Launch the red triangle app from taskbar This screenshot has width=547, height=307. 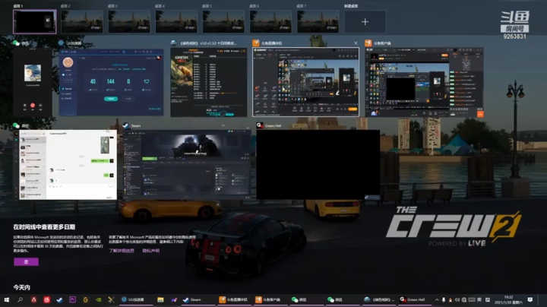(34, 299)
